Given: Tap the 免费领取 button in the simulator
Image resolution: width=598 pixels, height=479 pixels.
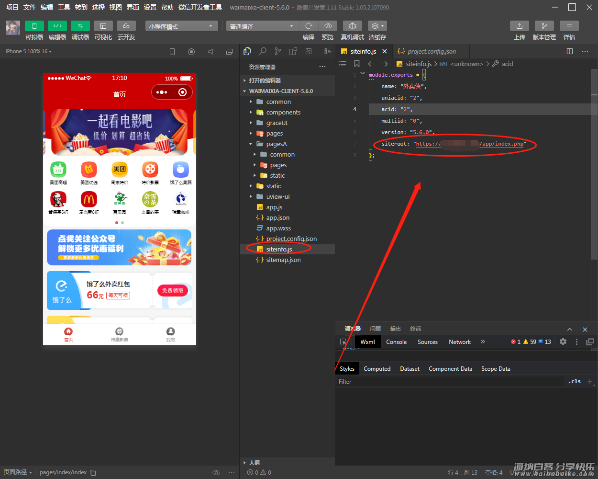Looking at the screenshot, I should (x=173, y=291).
